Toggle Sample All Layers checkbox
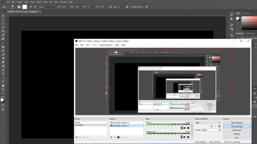 point(130,7)
